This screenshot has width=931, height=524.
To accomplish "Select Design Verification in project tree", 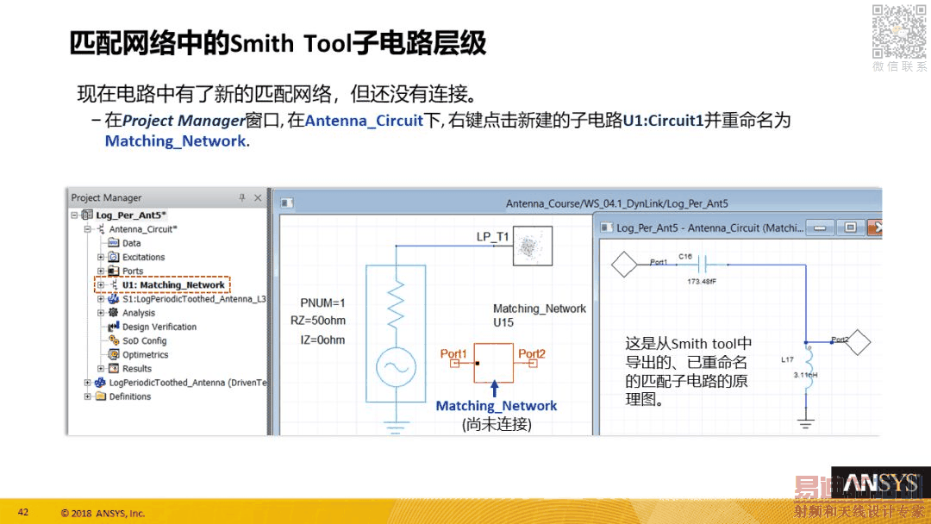I will click(159, 327).
